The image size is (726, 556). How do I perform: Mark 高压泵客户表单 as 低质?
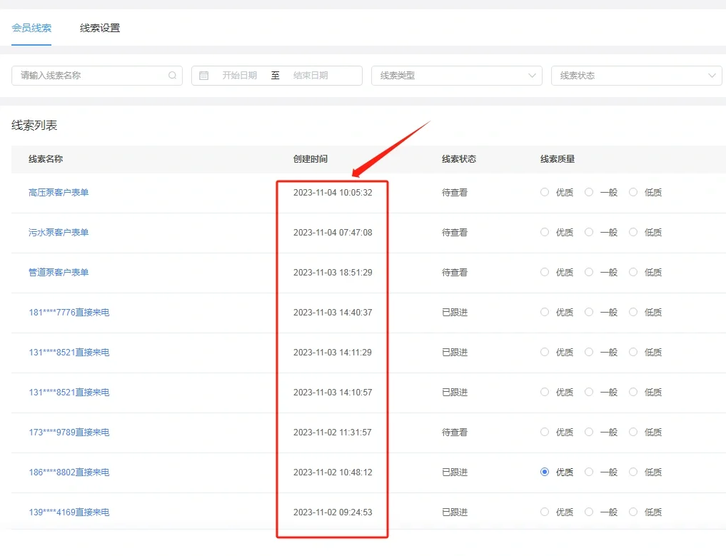[633, 192]
